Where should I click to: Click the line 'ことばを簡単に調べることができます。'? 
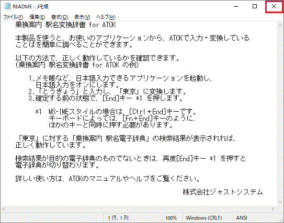pyautogui.click(x=74, y=45)
